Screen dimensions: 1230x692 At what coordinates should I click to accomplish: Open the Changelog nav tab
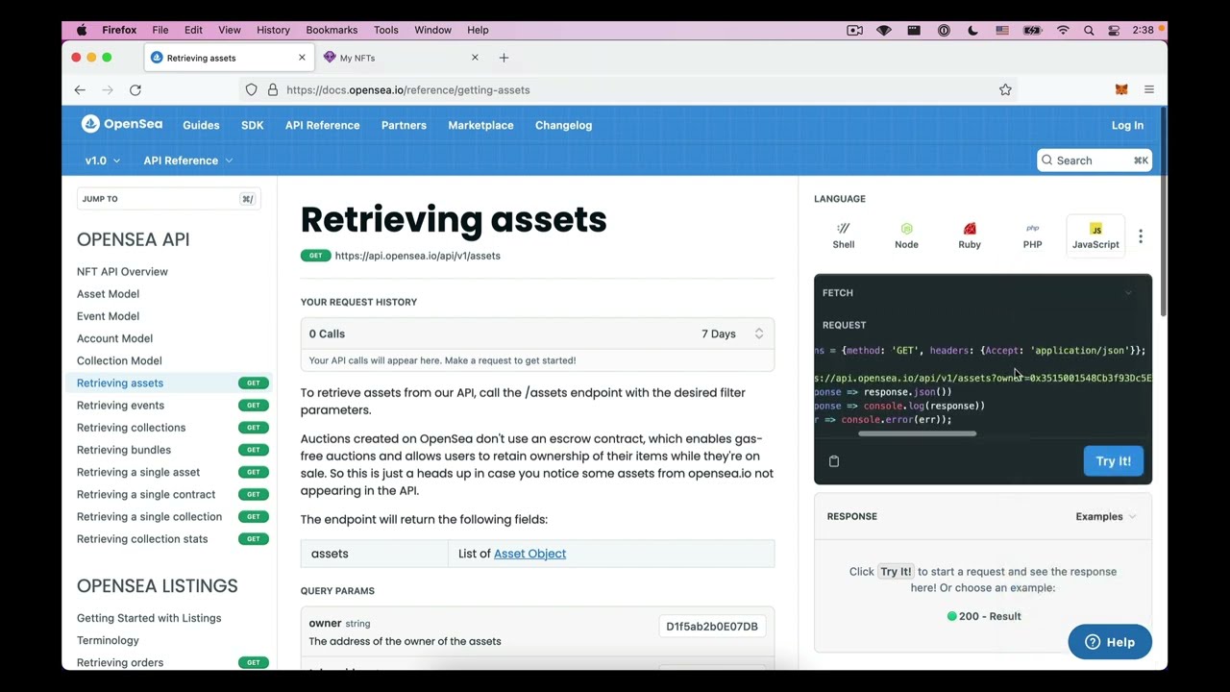pos(563,125)
